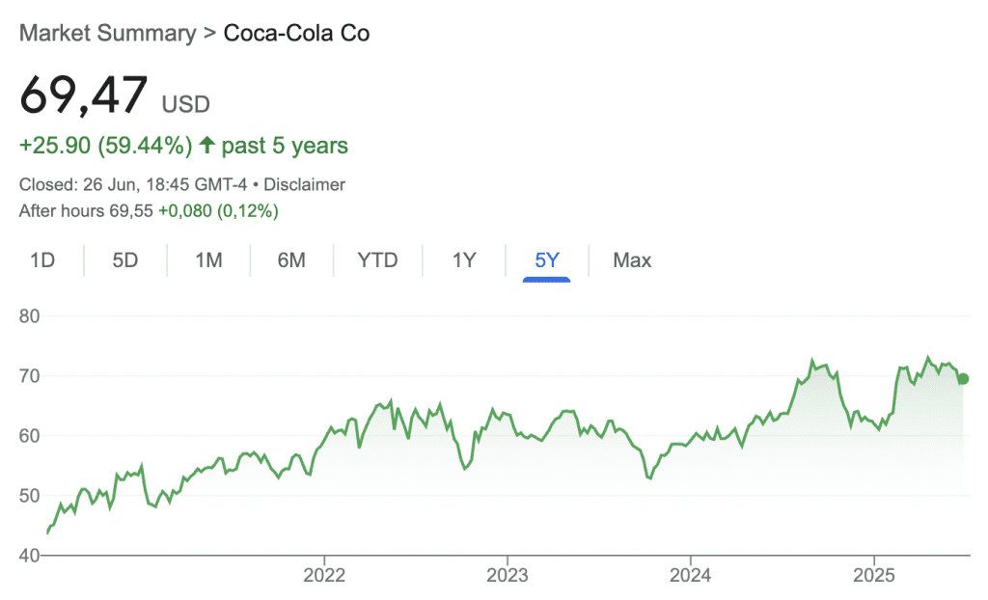The width and height of the screenshot is (988, 600).
Task: Click the 2025 x-axis label
Action: (873, 577)
